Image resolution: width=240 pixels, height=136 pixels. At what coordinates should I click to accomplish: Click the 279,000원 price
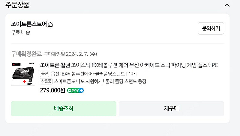(52, 90)
